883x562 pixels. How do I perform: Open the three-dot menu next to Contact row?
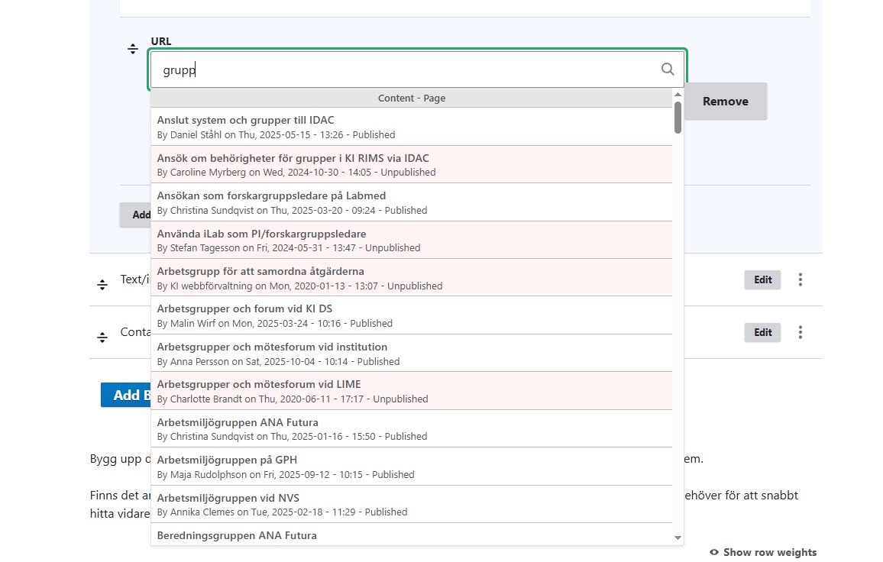[800, 332]
